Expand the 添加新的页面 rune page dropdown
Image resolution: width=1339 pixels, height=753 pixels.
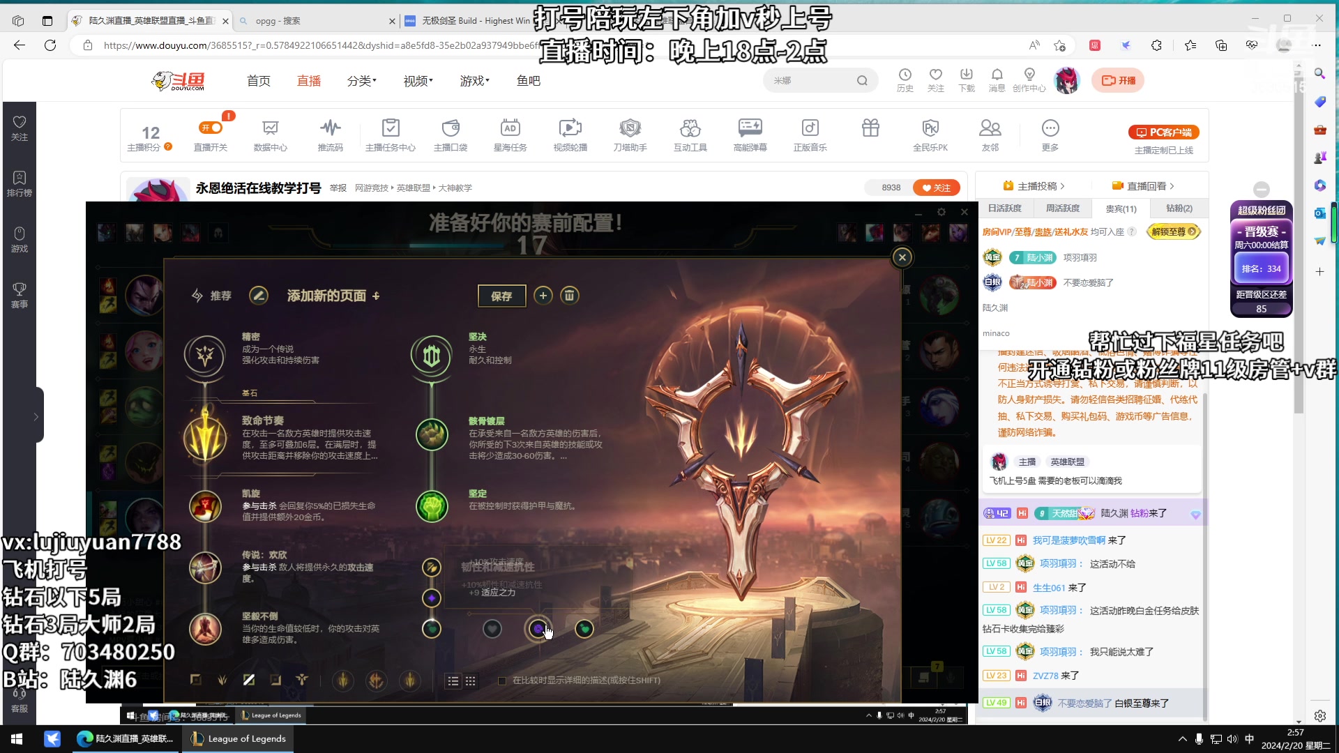333,296
